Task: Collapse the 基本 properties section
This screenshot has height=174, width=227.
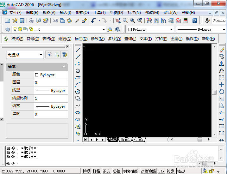Action: 64,66
